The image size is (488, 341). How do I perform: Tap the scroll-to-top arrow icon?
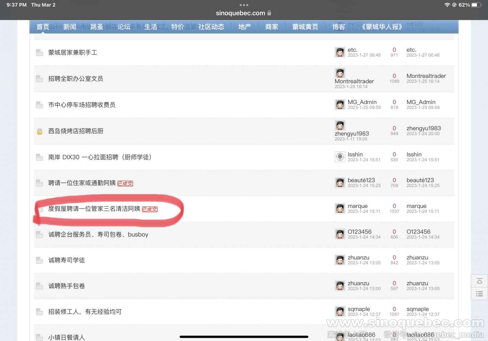tap(479, 281)
